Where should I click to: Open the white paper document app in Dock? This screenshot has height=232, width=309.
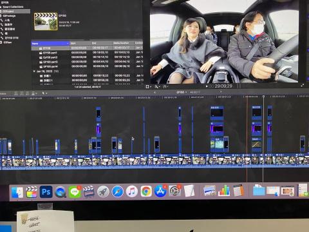pyautogui.click(x=189, y=191)
